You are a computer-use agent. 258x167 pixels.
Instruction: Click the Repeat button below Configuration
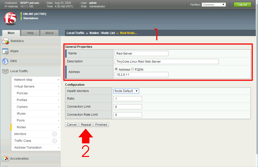pyautogui.click(x=86, y=124)
